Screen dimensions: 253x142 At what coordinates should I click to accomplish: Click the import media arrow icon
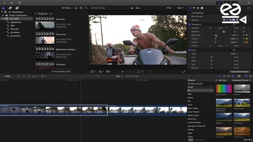(x=4, y=3)
